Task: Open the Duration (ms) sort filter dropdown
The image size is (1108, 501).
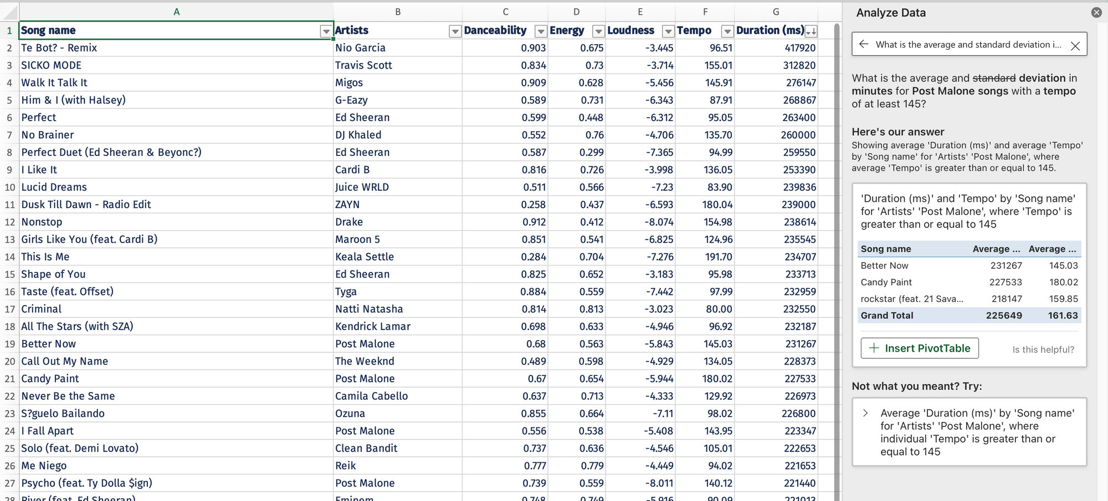Action: tap(811, 31)
